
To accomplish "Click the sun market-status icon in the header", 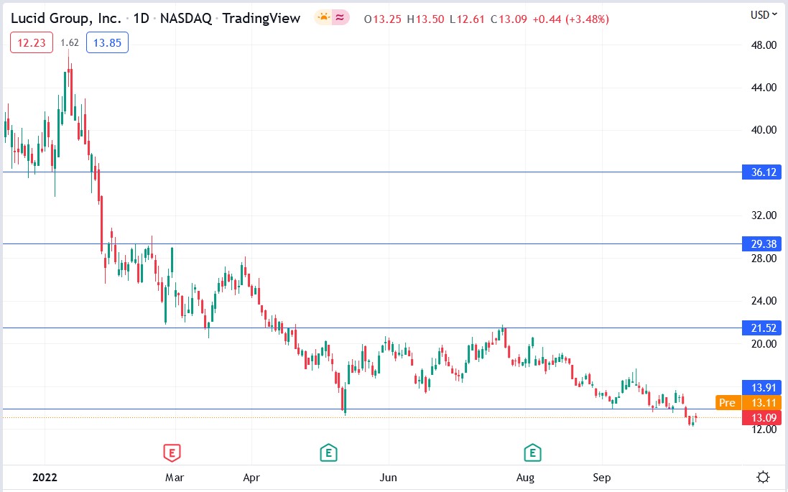I will coord(323,15).
